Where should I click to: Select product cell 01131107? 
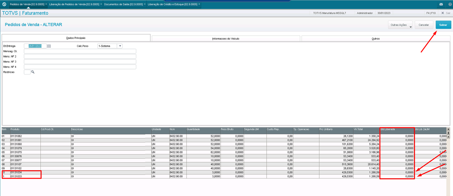[x=25, y=164]
